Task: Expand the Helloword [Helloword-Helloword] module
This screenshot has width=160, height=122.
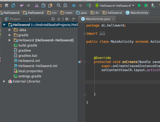Action: 9,40
